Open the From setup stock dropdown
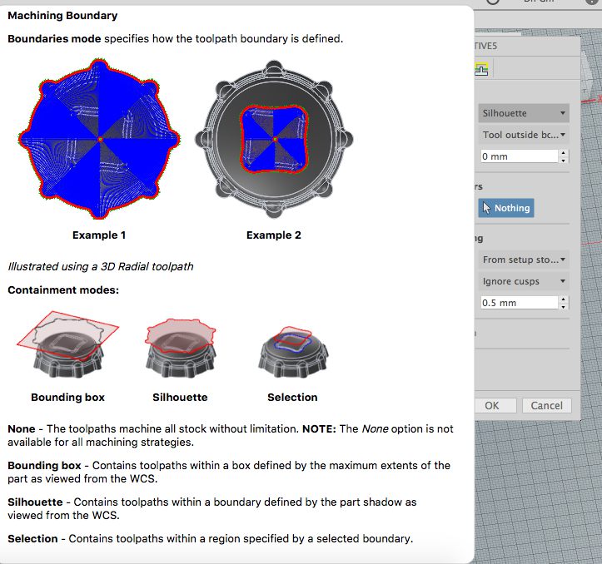Viewport: 602px width, 564px height. click(x=523, y=260)
